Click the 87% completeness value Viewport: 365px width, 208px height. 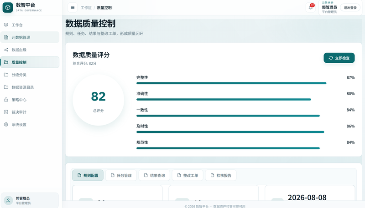tap(350, 77)
